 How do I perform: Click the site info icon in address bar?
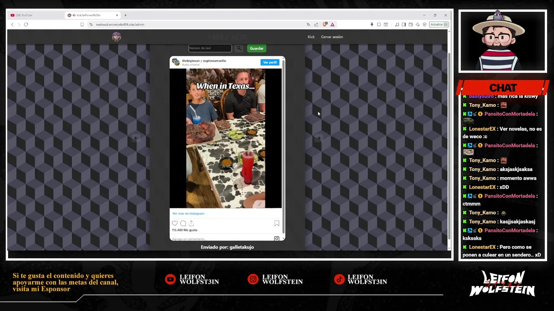[x=91, y=24]
